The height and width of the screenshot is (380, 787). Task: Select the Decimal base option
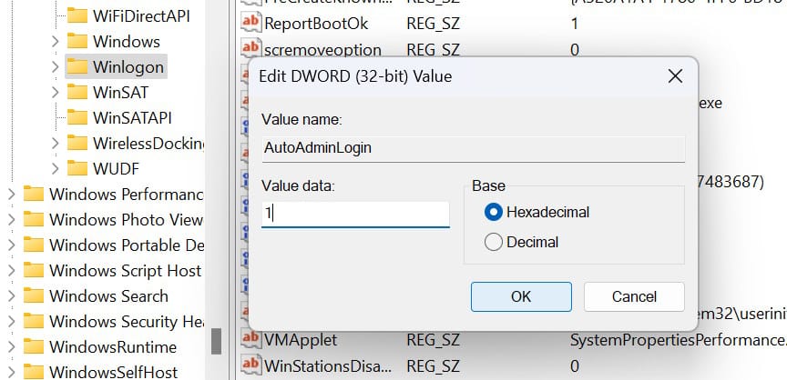click(494, 242)
